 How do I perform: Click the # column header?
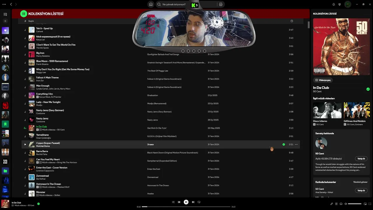[25, 21]
